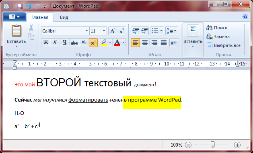
Task: Cut with the scissors icon
Action: coord(31,28)
